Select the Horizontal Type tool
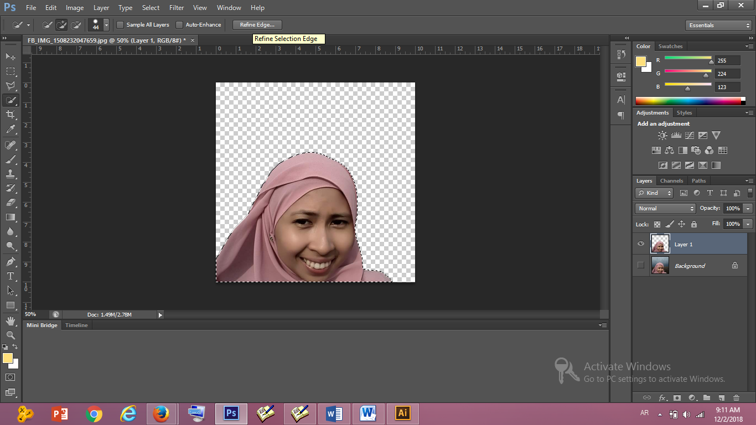Viewport: 756px width, 425px height. point(11,276)
